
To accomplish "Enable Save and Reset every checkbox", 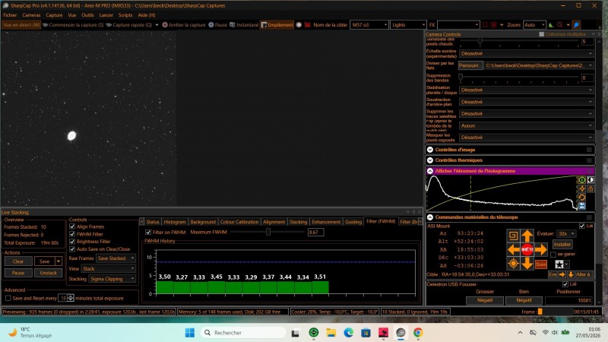I will 8,298.
